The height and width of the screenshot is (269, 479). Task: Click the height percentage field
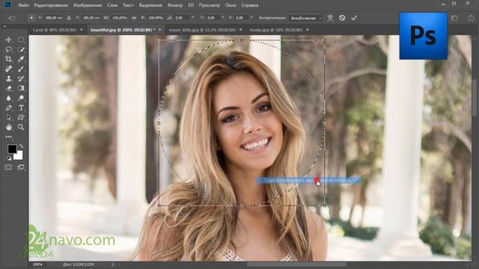(156, 18)
